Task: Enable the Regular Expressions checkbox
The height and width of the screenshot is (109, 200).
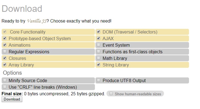Action: point(5,51)
